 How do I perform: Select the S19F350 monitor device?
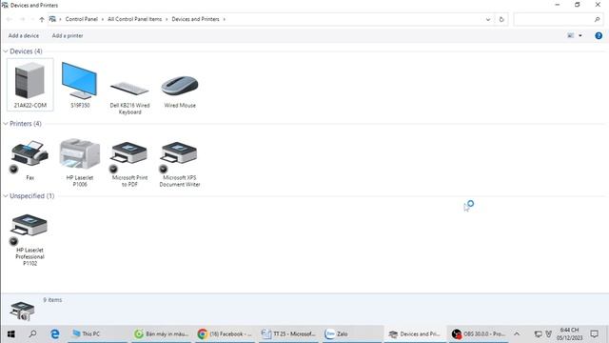pyautogui.click(x=80, y=85)
